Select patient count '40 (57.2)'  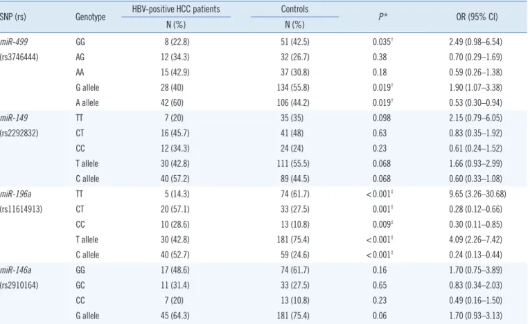[x=175, y=179]
